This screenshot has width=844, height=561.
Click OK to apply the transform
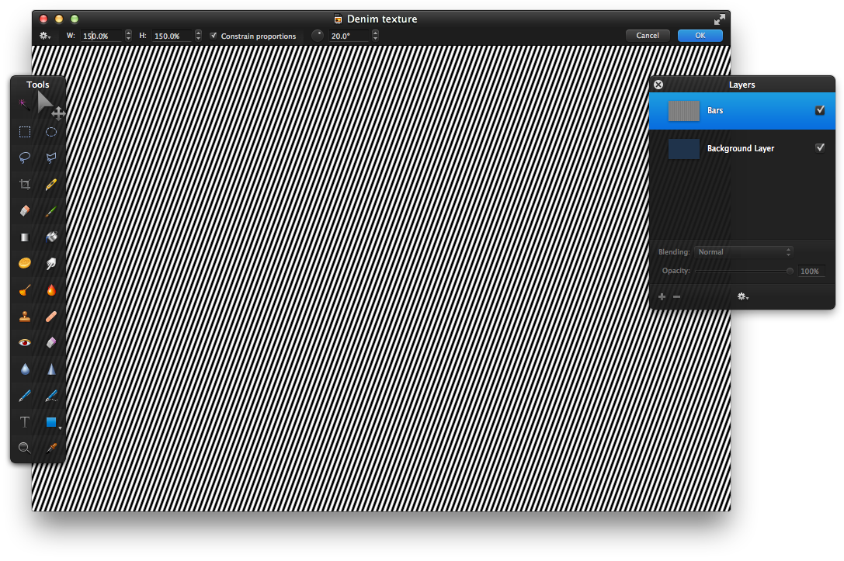[700, 36]
